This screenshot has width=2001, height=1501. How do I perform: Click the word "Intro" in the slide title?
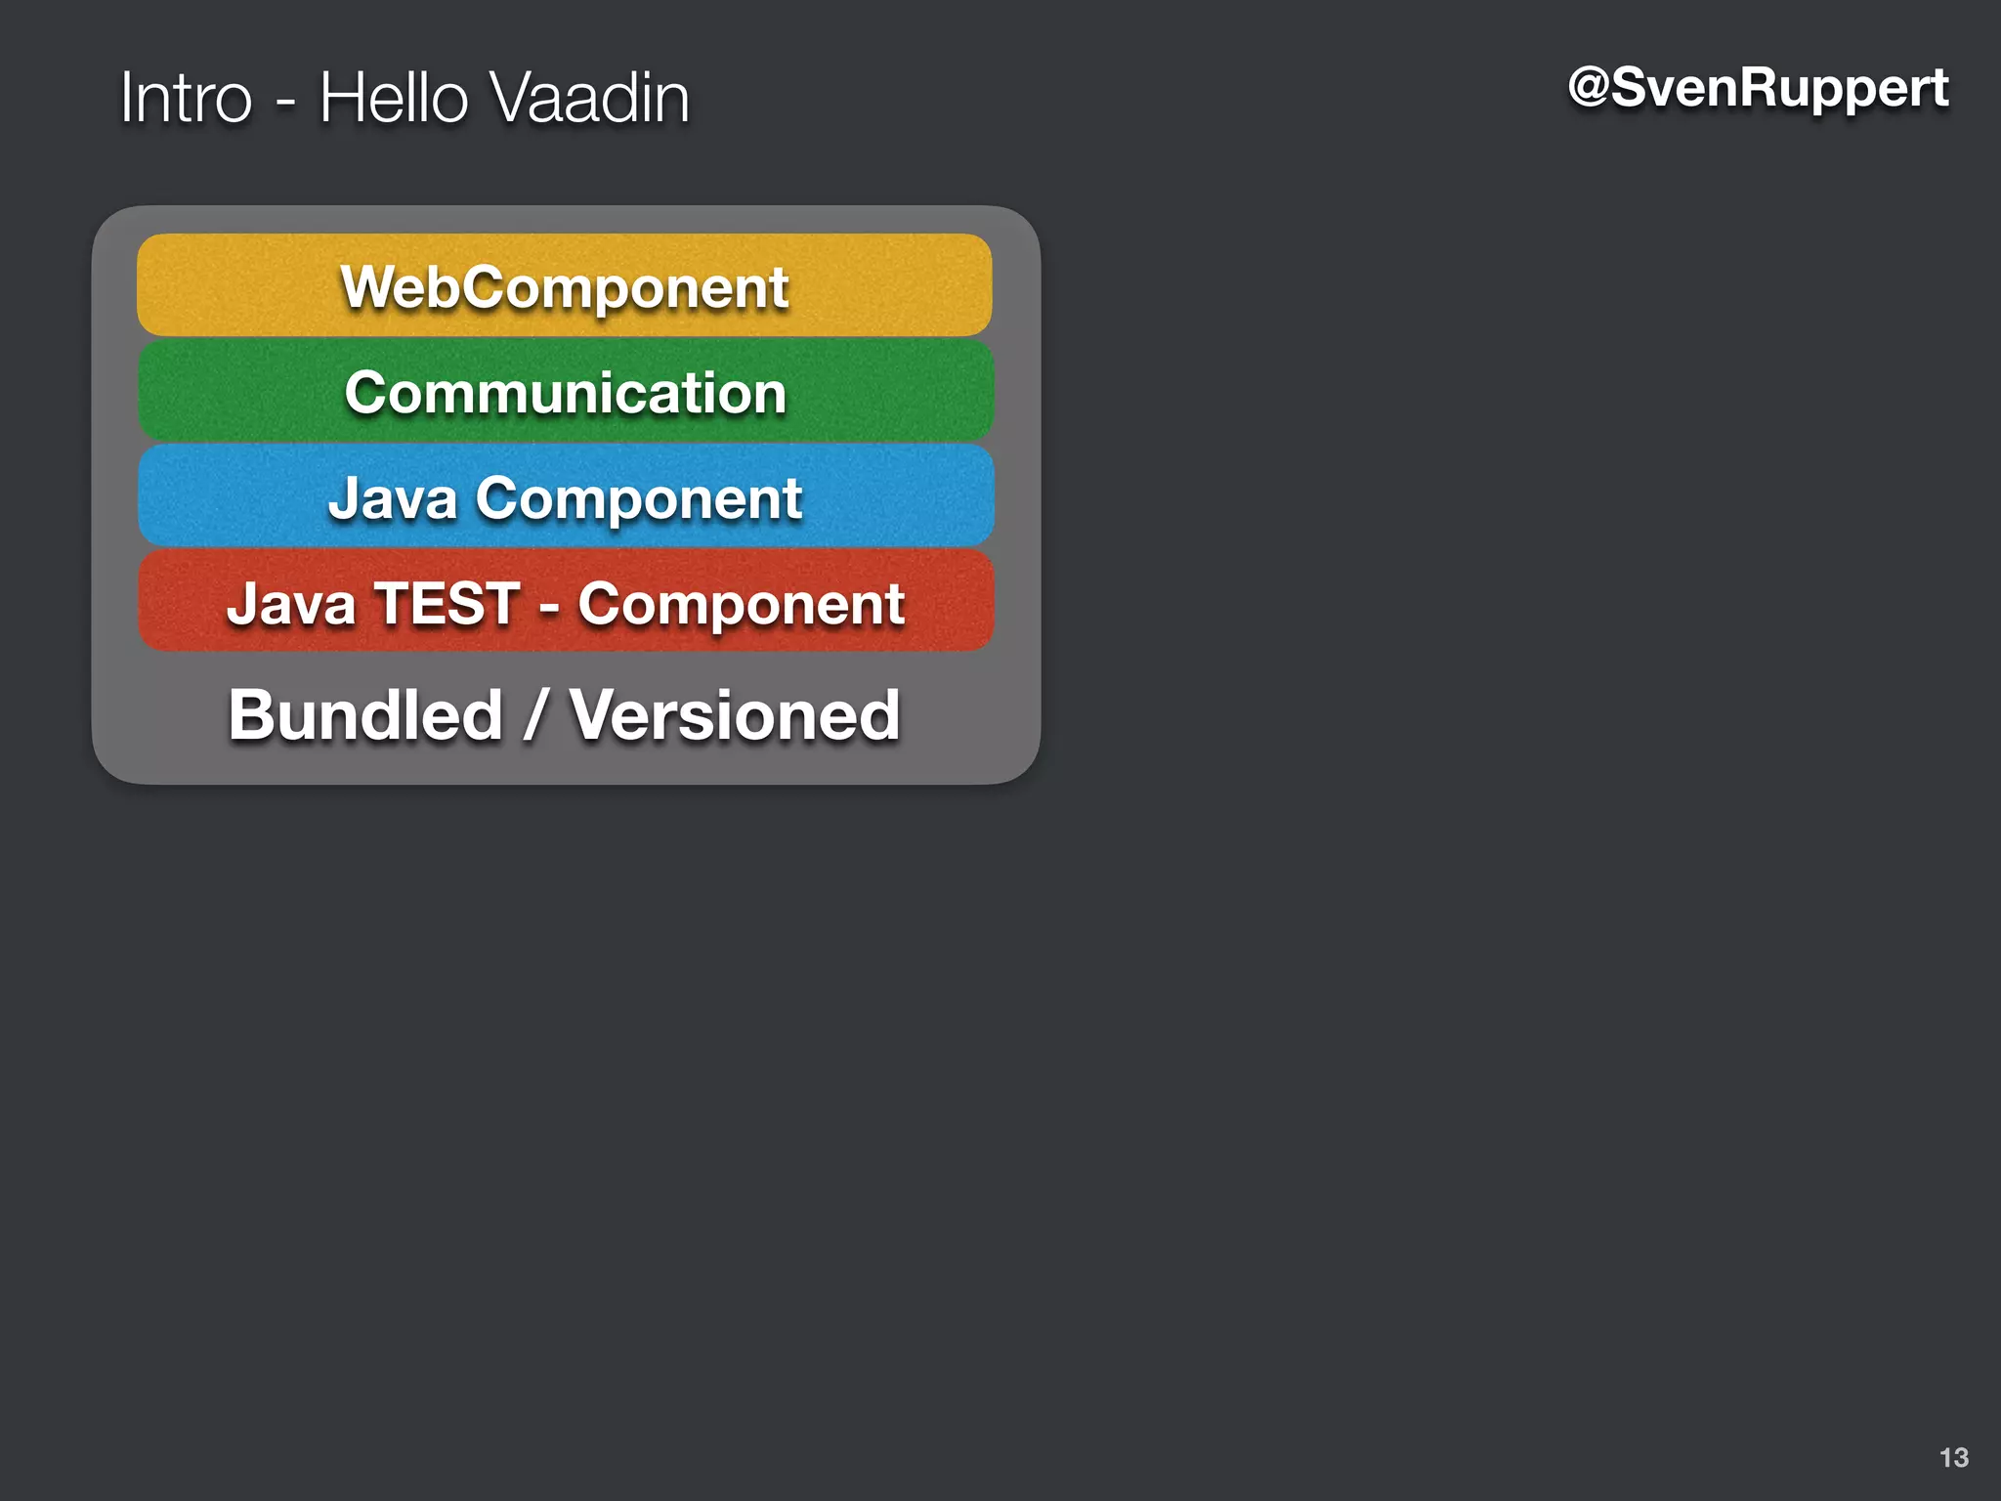click(x=186, y=98)
